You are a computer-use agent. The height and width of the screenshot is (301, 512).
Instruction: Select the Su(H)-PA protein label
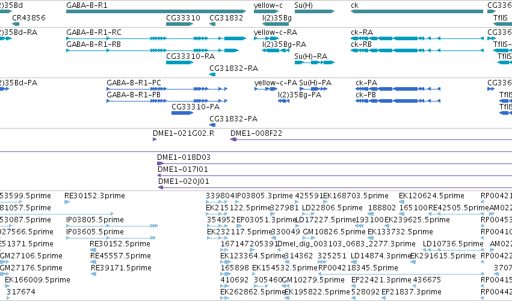click(x=315, y=83)
